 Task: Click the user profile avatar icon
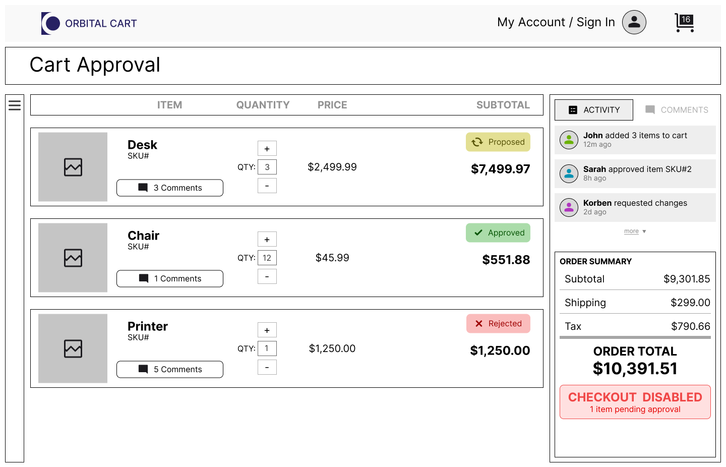point(634,22)
